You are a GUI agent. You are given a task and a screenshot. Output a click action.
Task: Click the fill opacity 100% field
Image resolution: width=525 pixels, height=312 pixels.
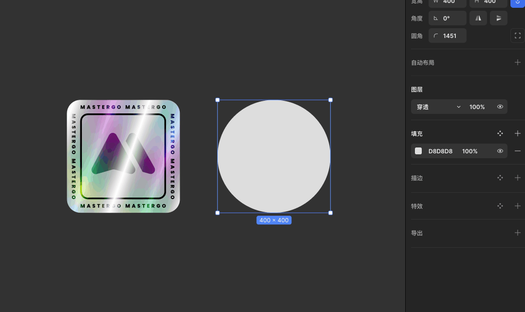point(470,151)
